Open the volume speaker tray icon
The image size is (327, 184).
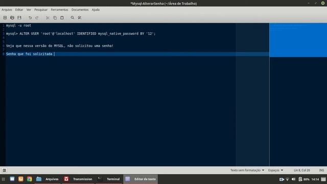coord(294,179)
